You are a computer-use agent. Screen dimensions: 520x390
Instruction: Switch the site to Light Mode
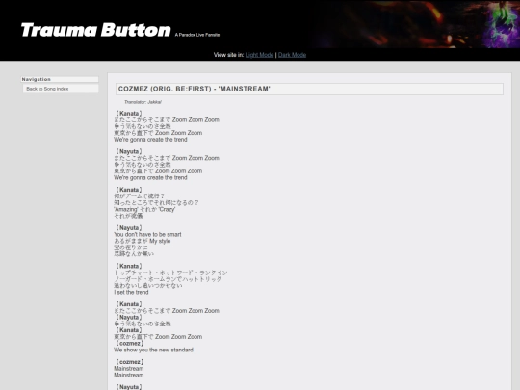[259, 55]
